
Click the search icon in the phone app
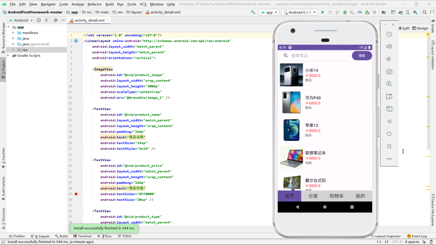(285, 56)
